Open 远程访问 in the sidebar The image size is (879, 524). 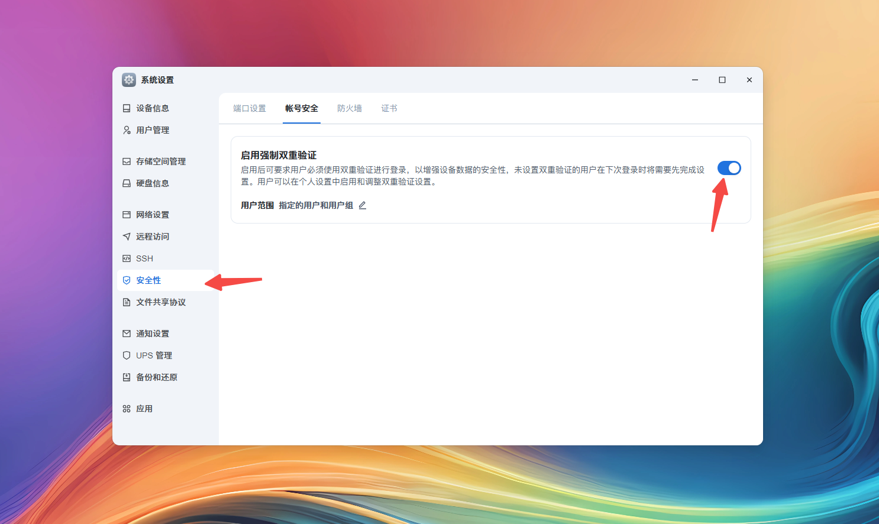126,236
